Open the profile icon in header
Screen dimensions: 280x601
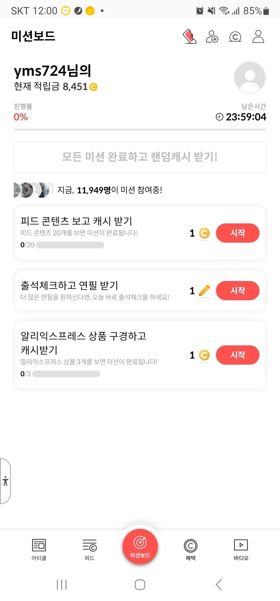(x=258, y=36)
